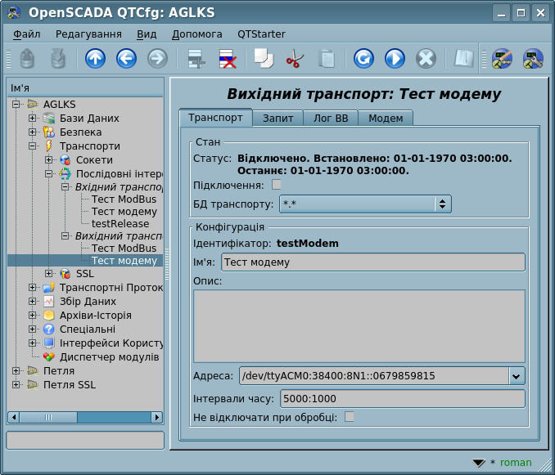Launch the first QTStarter module icon

502,59
